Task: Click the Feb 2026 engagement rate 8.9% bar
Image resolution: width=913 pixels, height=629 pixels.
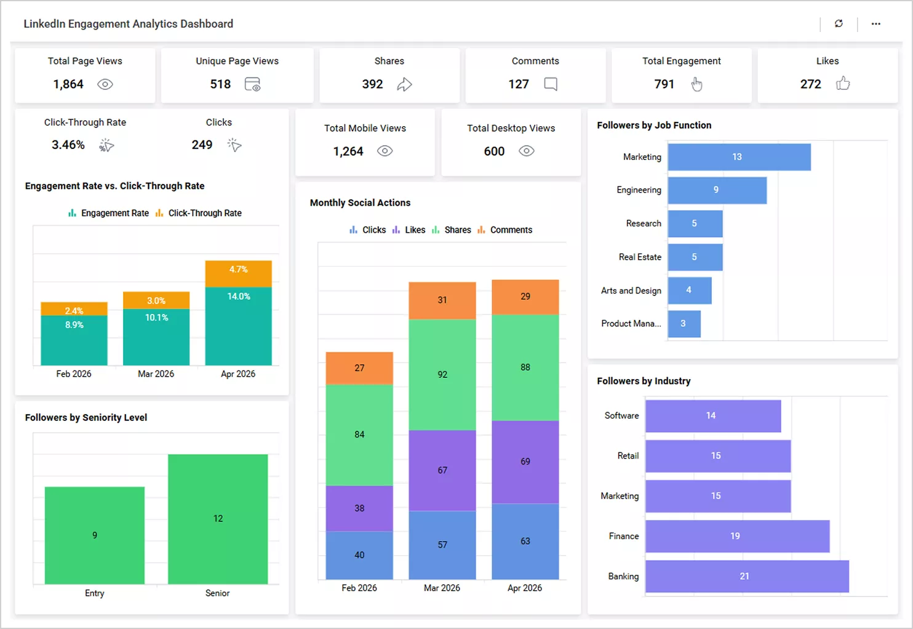Action: coord(74,340)
